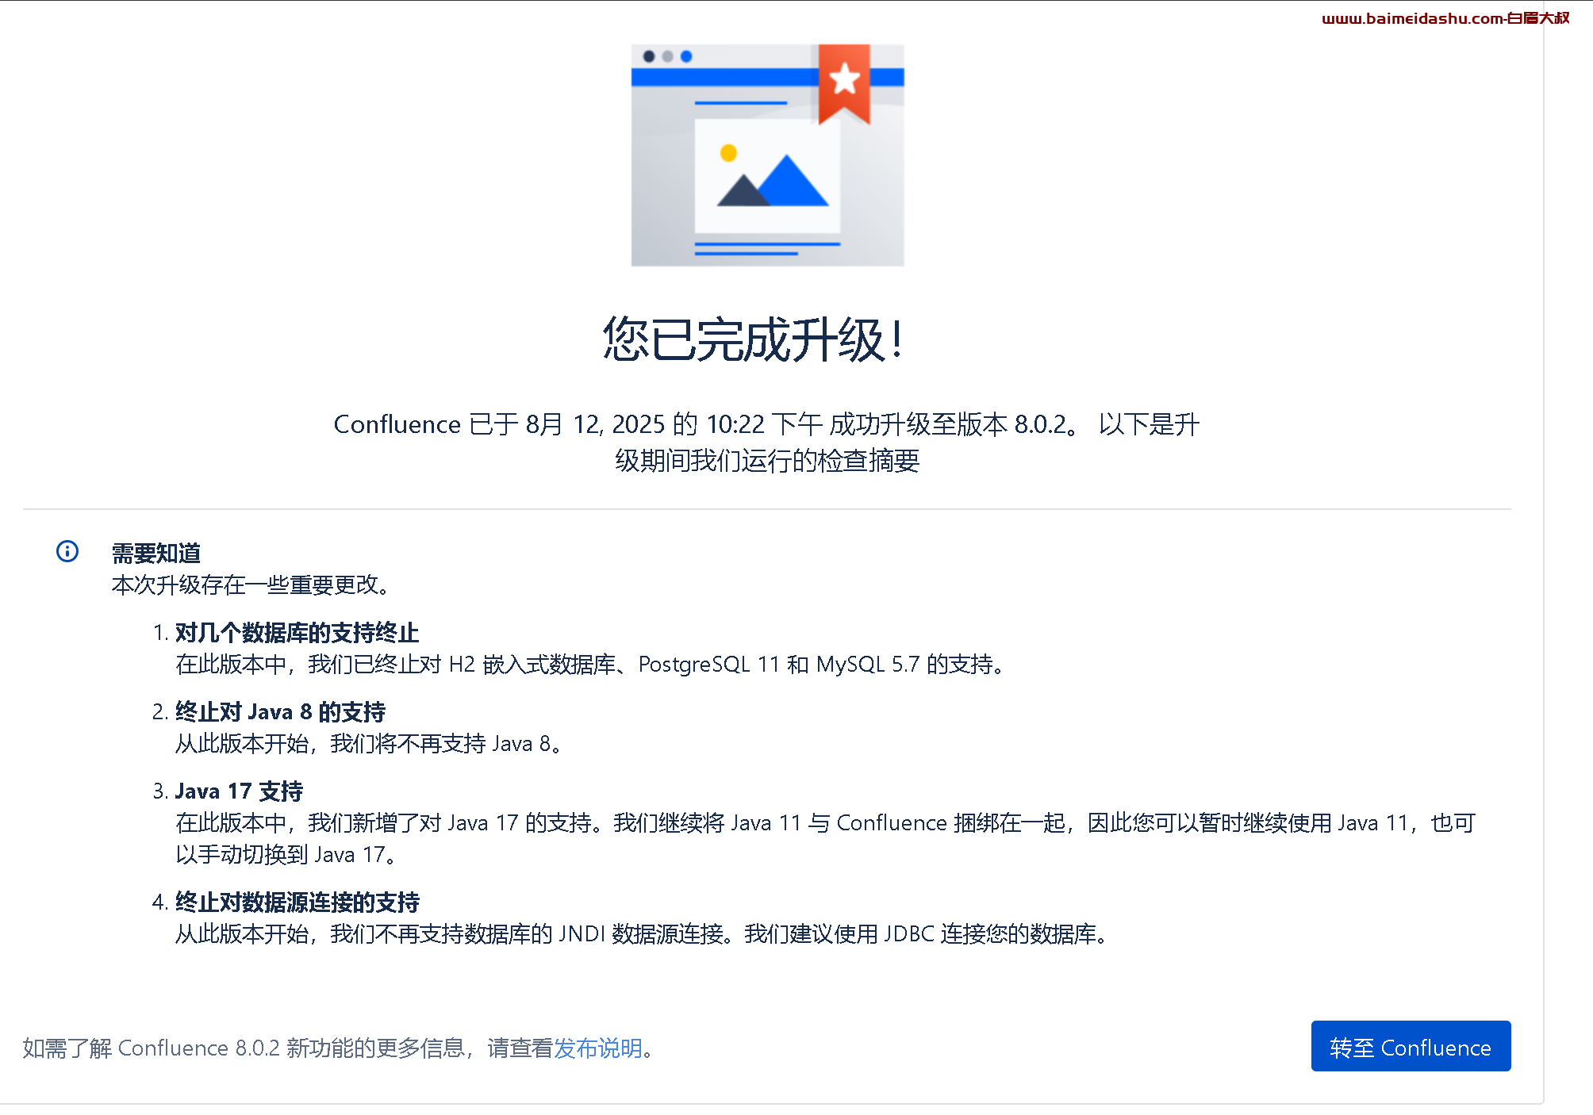The height and width of the screenshot is (1115, 1593).
Task: Click list heading 终止对数据源连接的支持
Action: 297,902
